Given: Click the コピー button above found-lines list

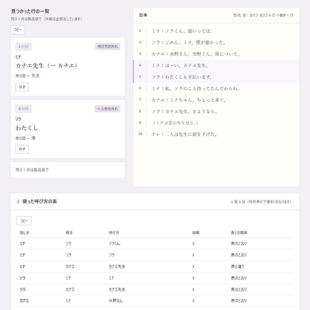Looking at the screenshot, I should point(18,30).
